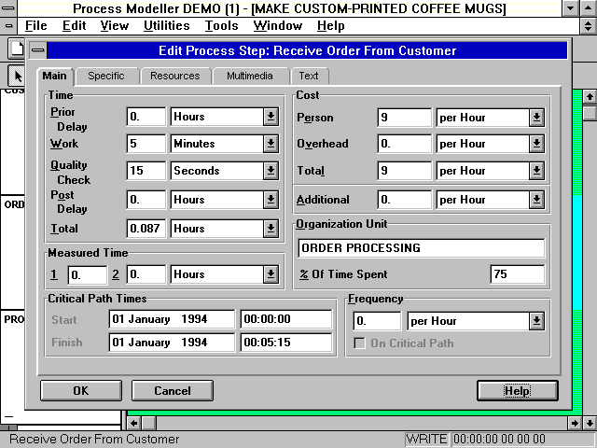Click the document restore button in menu bar
This screenshot has height=448, width=597.
pos(588,26)
